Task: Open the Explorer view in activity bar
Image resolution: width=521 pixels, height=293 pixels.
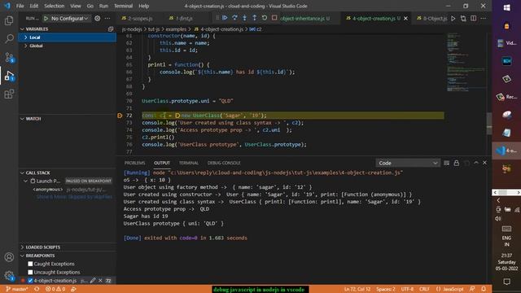Action: 9,20
